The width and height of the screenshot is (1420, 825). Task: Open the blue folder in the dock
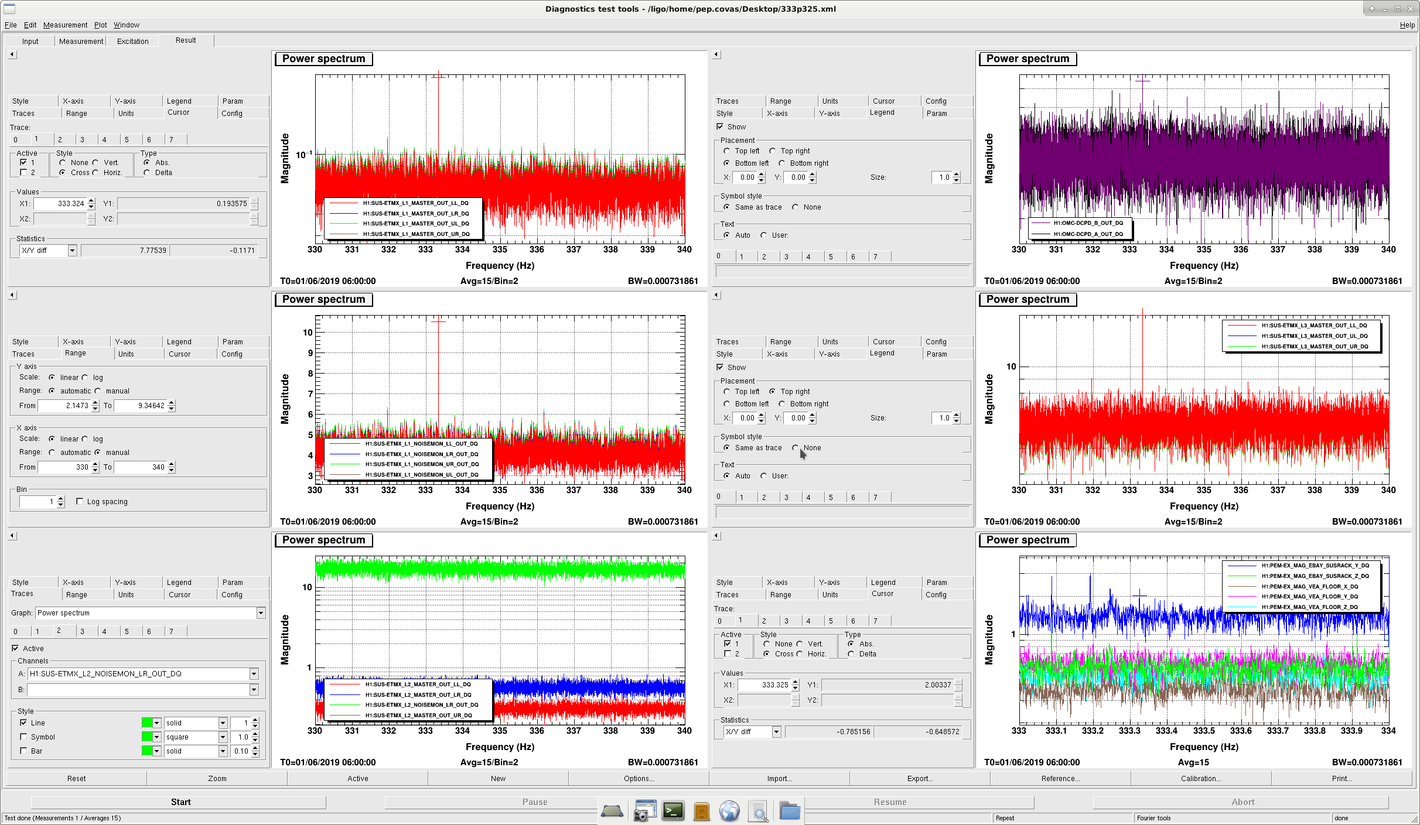790,811
